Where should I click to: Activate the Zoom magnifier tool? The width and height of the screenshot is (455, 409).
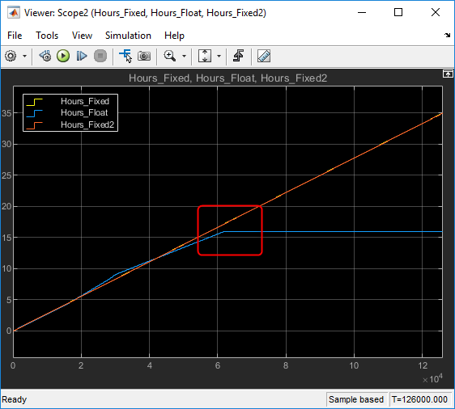tap(170, 56)
